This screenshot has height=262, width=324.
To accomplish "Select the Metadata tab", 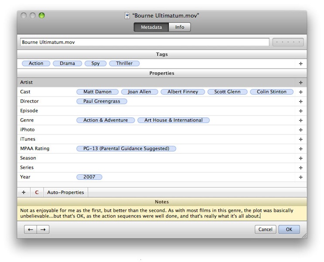I will [151, 27].
